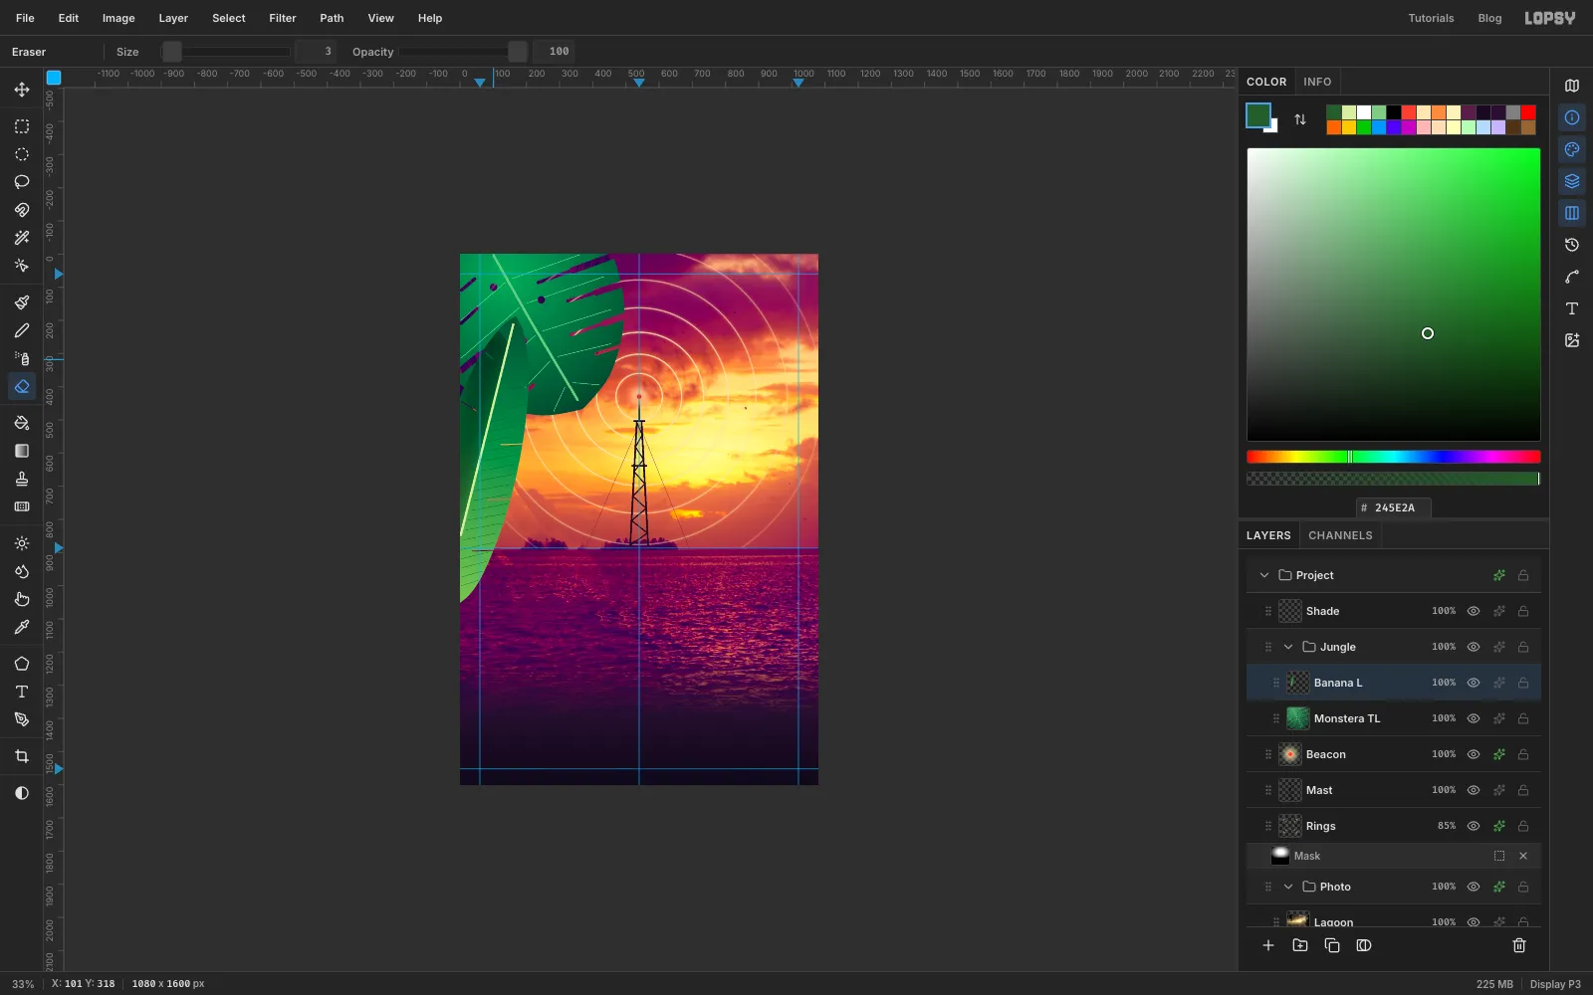Switch to the Info tab
Viewport: 1593px width, 995px height.
1317,82
